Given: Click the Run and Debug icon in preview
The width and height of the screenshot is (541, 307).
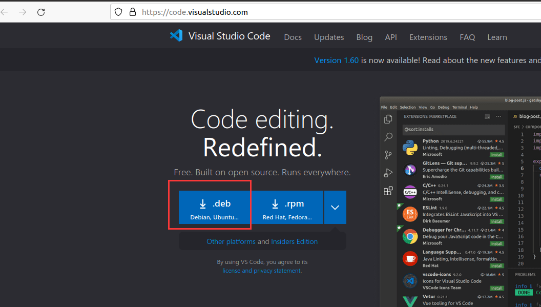Looking at the screenshot, I should click(388, 173).
